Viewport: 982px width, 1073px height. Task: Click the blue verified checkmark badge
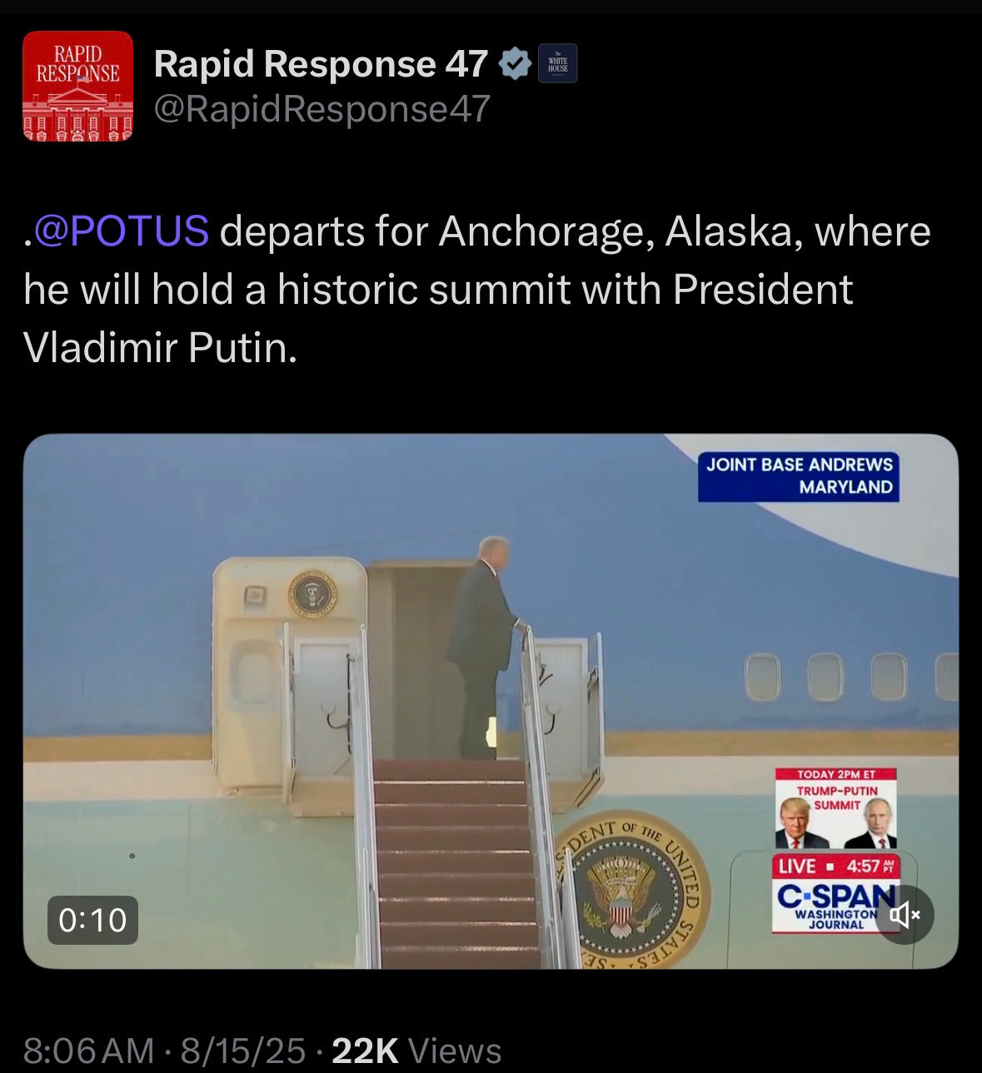(515, 64)
